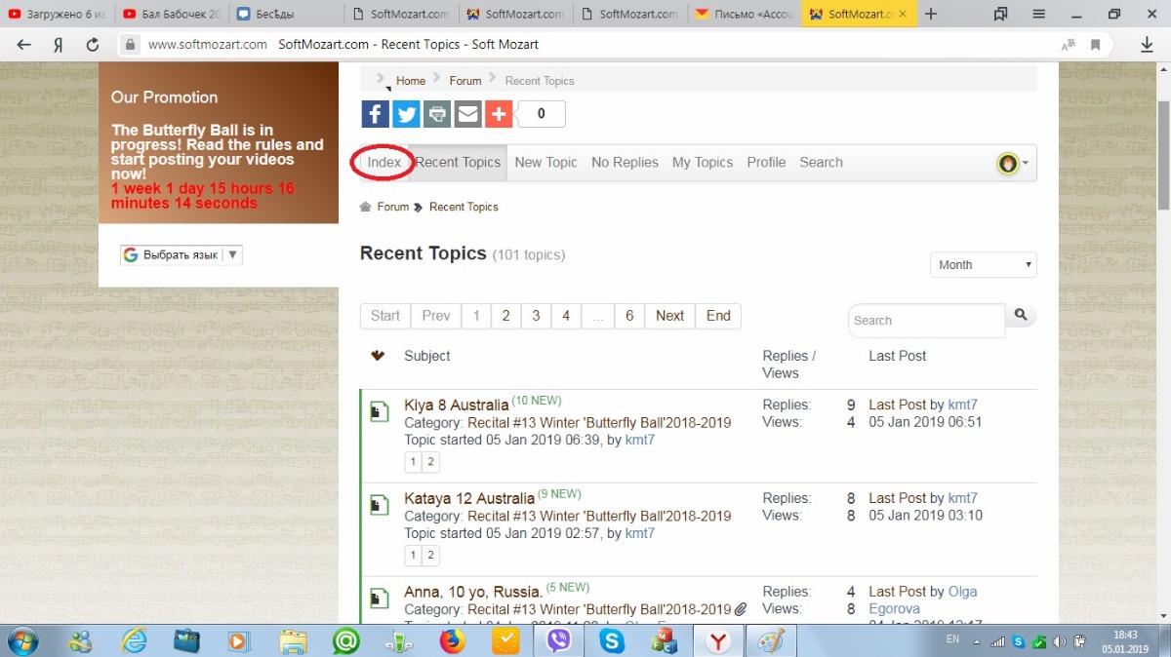This screenshot has height=657, width=1171.
Task: Go to pagination page 3
Action: pyautogui.click(x=536, y=316)
